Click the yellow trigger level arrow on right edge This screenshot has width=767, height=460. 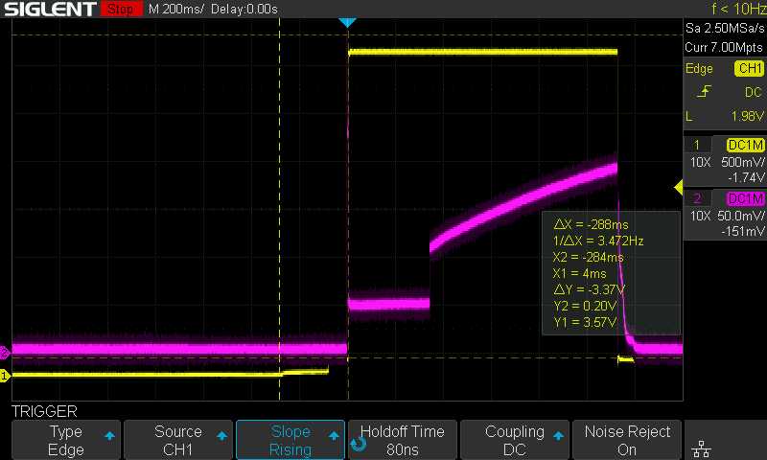(x=679, y=187)
